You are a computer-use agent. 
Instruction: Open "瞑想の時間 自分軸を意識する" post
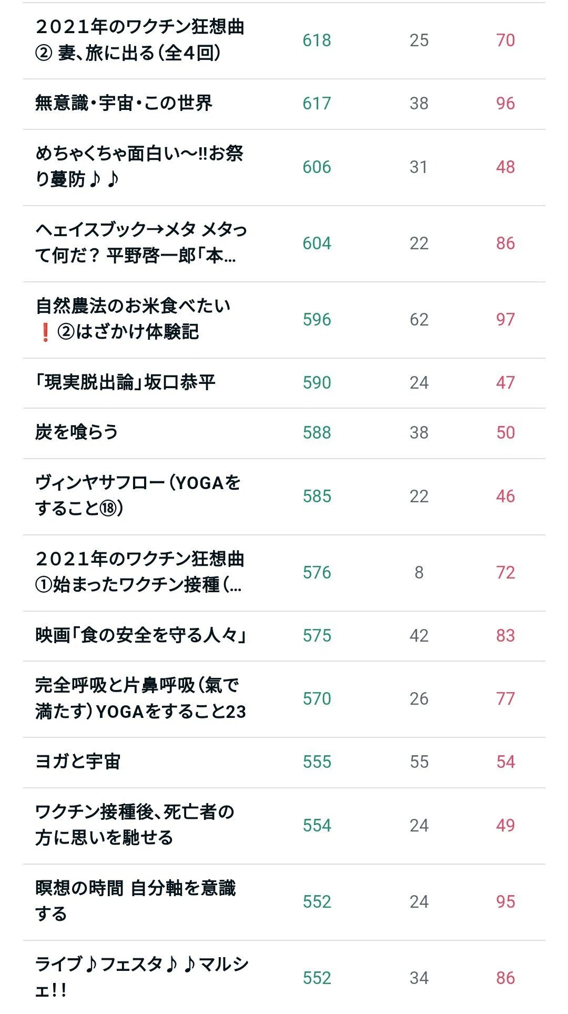pos(136,901)
